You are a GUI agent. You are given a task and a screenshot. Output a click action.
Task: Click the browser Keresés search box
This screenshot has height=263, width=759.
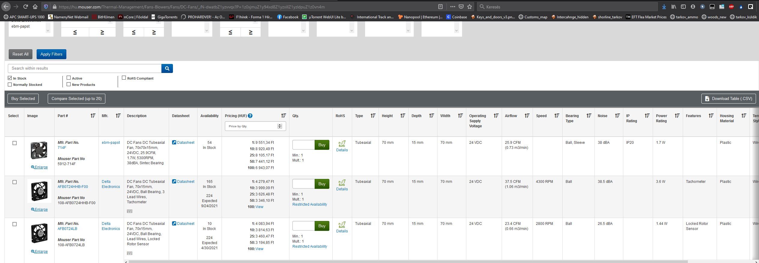567,7
